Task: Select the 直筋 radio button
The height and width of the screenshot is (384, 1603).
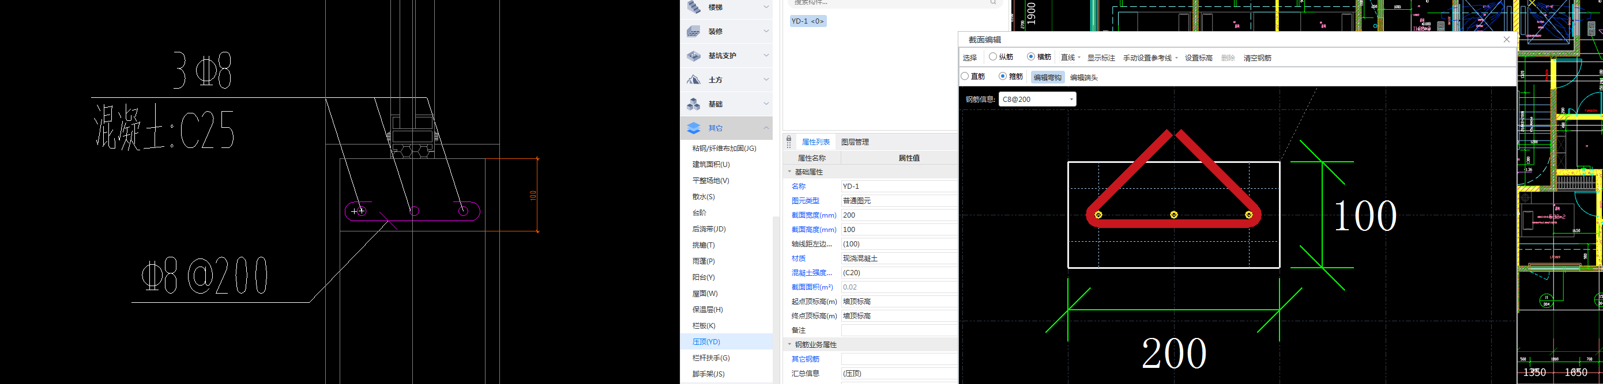Action: coord(965,77)
